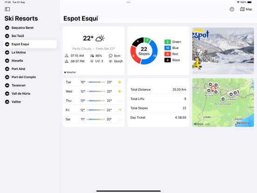The width and height of the screenshot is (257, 193).
Task: Click the Day Ticket € 38.50 price
Action: pyautogui.click(x=181, y=117)
